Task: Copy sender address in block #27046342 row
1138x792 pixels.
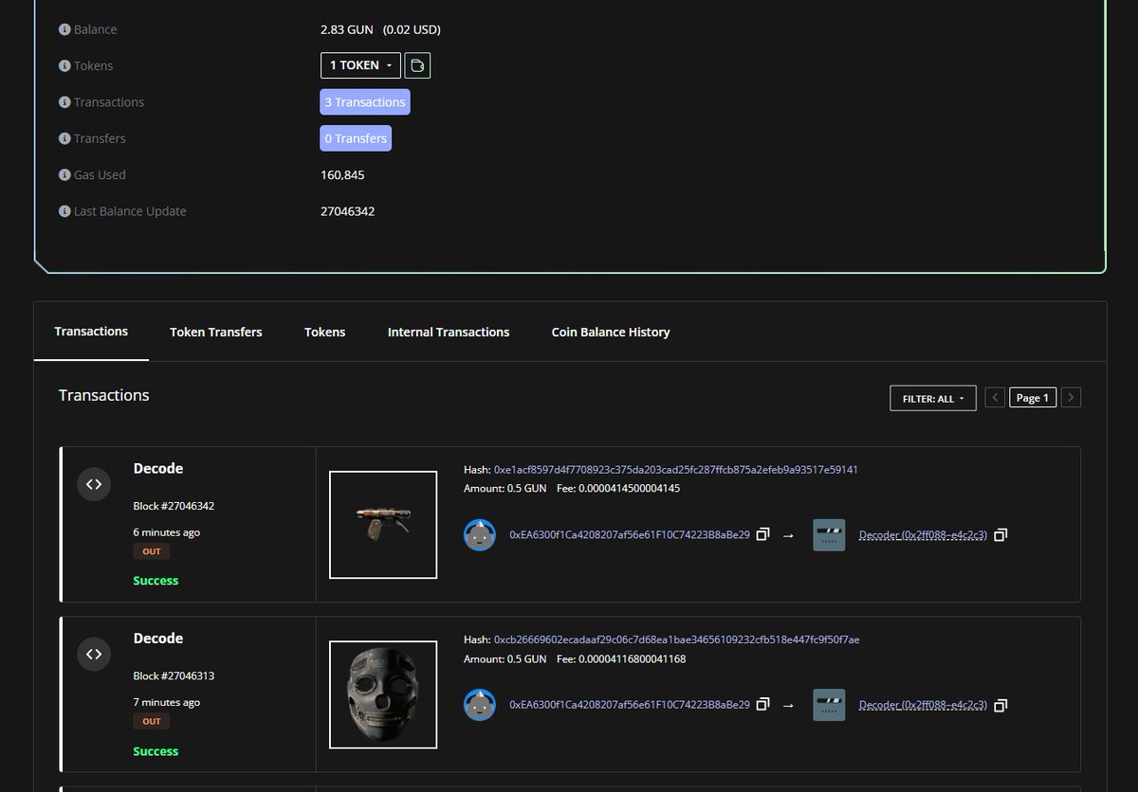Action: pyautogui.click(x=762, y=534)
